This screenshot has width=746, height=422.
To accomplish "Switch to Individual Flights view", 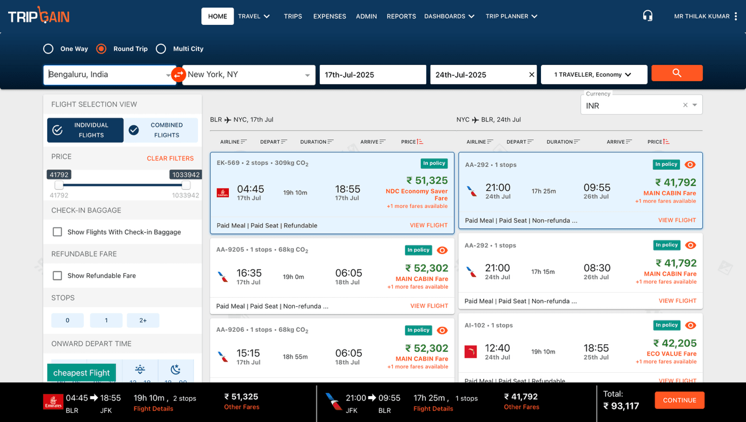I will (x=85, y=130).
